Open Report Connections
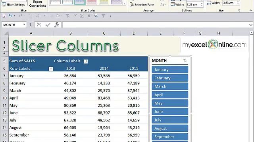 38,4
